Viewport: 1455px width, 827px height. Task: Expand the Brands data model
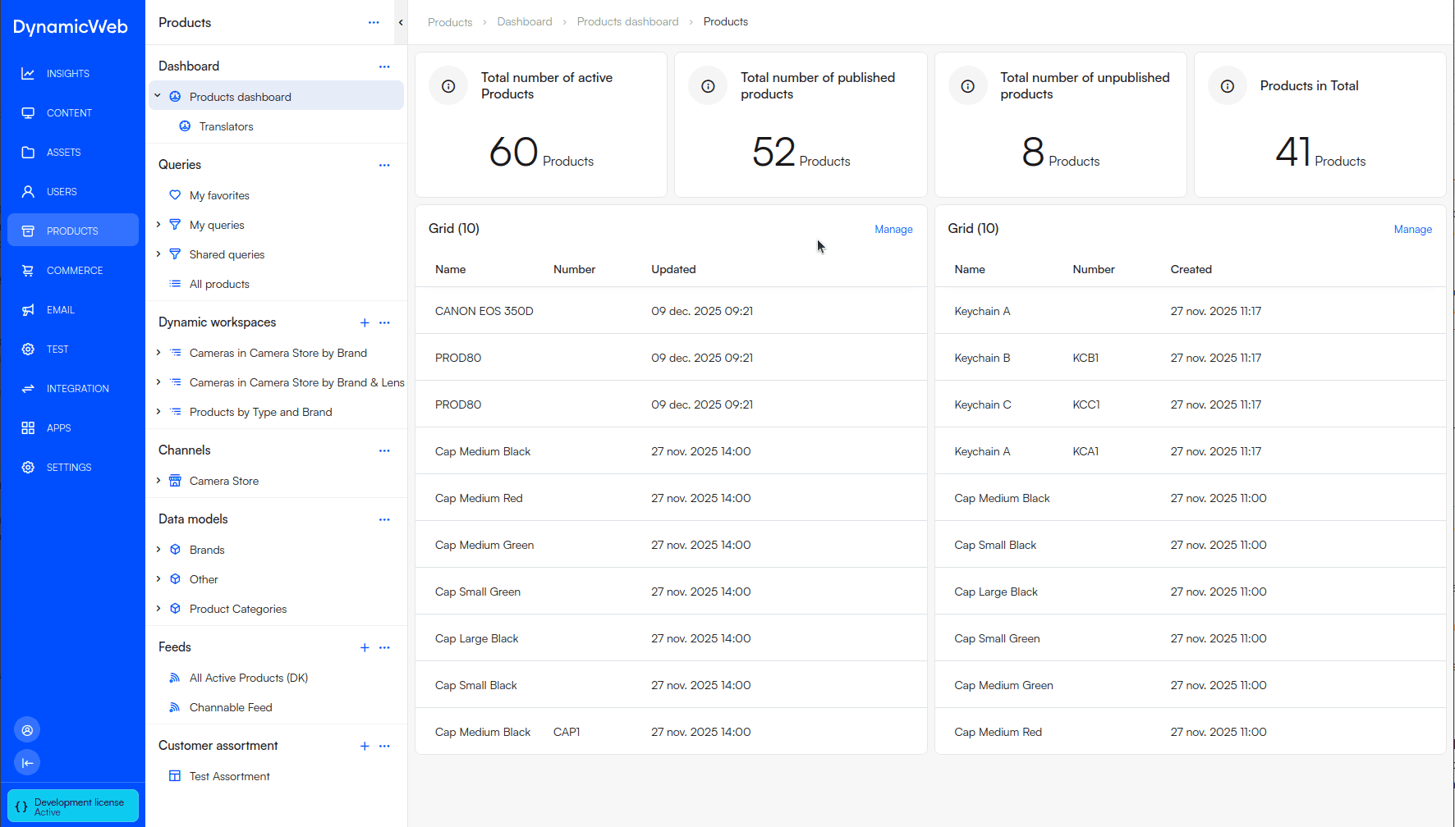pyautogui.click(x=158, y=550)
